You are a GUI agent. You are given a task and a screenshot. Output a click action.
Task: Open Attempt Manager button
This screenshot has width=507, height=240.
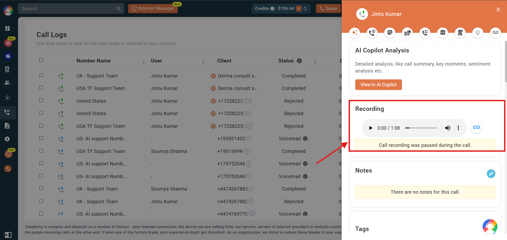[153, 8]
